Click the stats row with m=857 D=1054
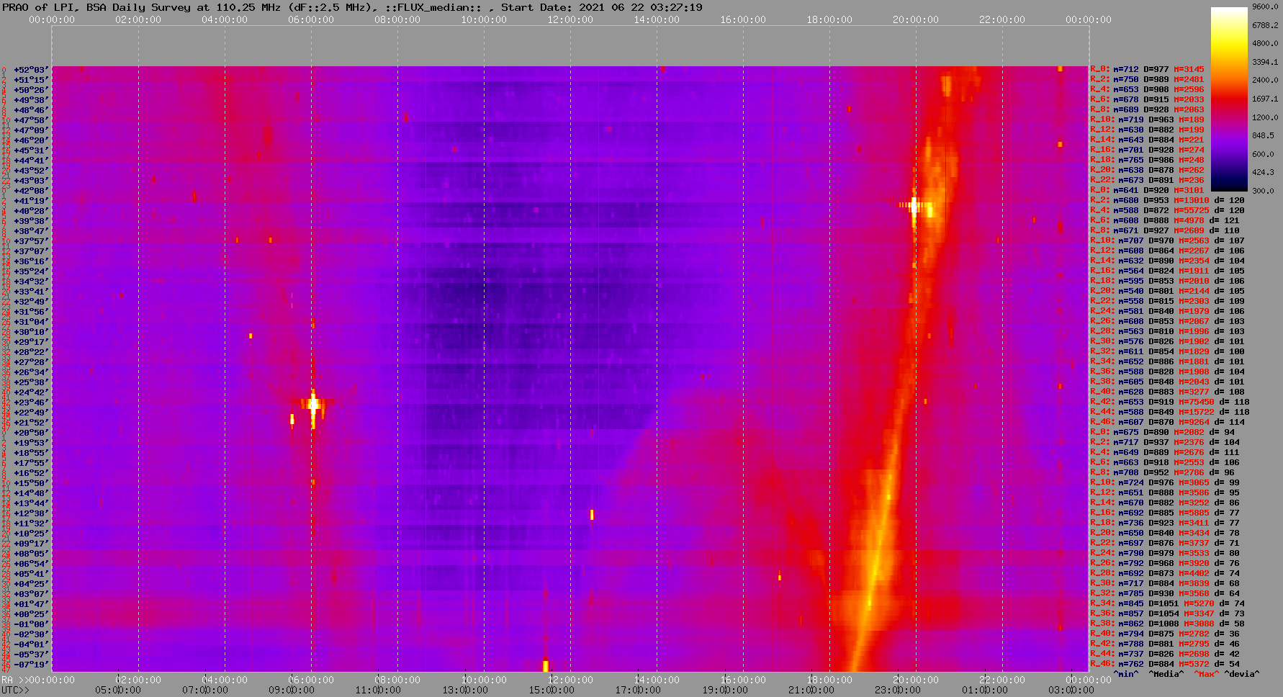This screenshot has width=1283, height=697. tap(1167, 614)
